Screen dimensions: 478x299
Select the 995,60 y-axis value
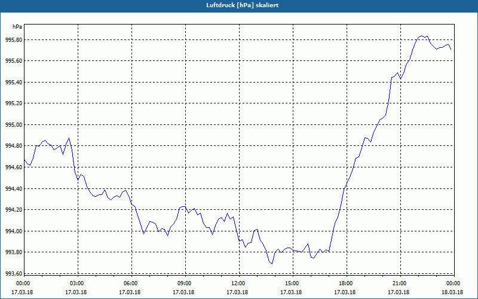[x=14, y=61]
